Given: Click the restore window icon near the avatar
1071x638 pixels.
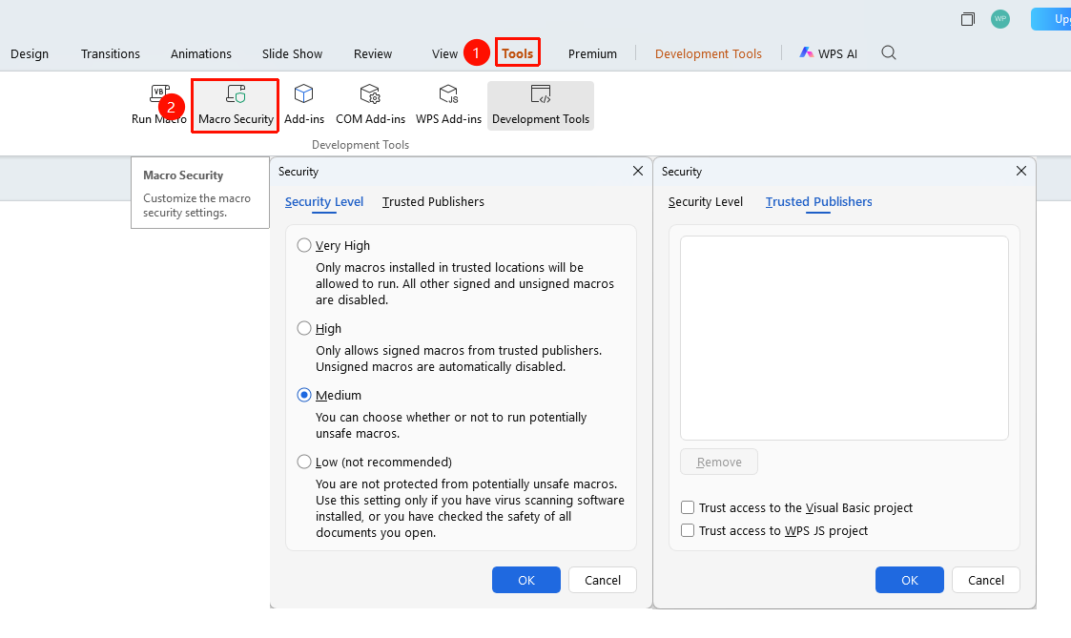Looking at the screenshot, I should [x=967, y=18].
